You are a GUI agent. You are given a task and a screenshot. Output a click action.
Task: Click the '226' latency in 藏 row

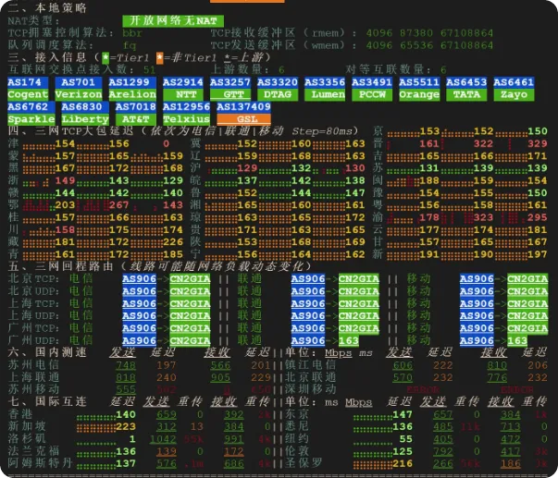pyautogui.click(x=173, y=242)
